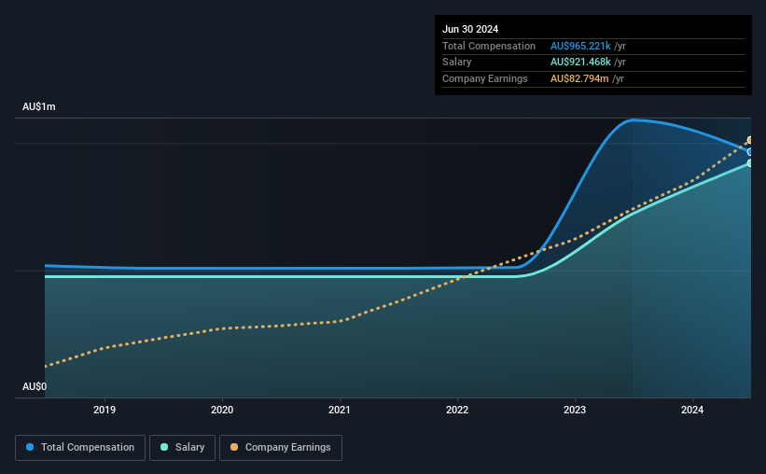Click the Salary tooltip row label
Screen dimensions: 766x474
click(457, 63)
